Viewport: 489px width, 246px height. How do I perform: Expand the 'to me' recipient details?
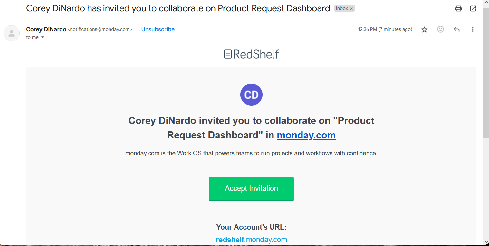click(x=43, y=37)
